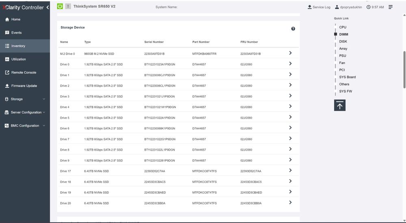Open Firmware Update in sidebar
This screenshot has height=223, width=406.
tap(25, 86)
